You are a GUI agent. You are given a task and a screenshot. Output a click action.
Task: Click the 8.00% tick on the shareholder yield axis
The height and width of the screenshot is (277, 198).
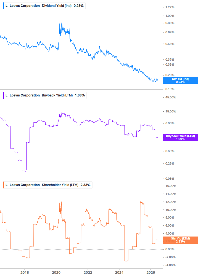pyautogui.click(x=170, y=218)
